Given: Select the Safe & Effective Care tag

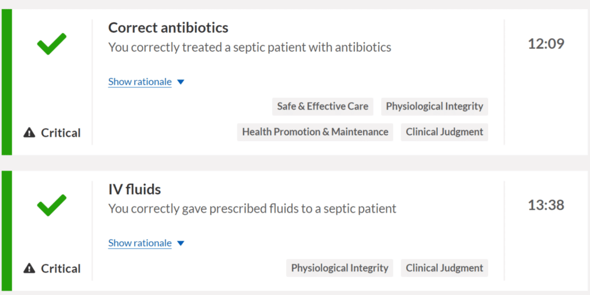Looking at the screenshot, I should [323, 107].
